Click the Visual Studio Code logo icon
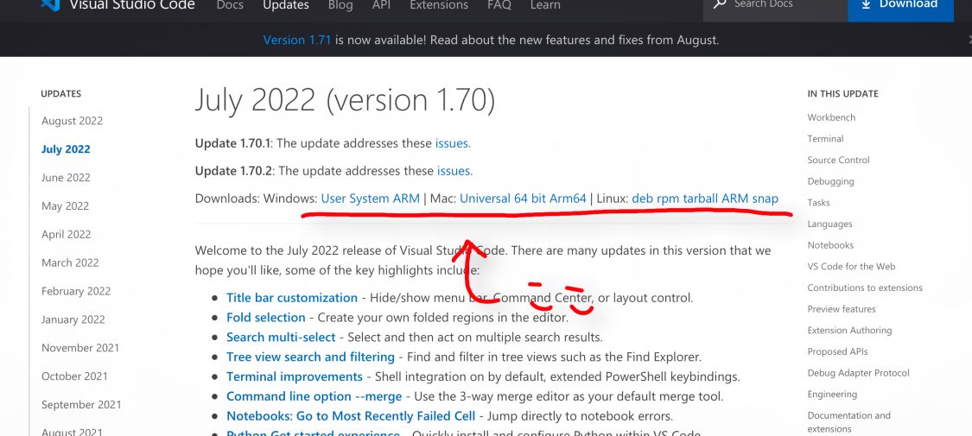Image resolution: width=972 pixels, height=436 pixels. click(50, 4)
